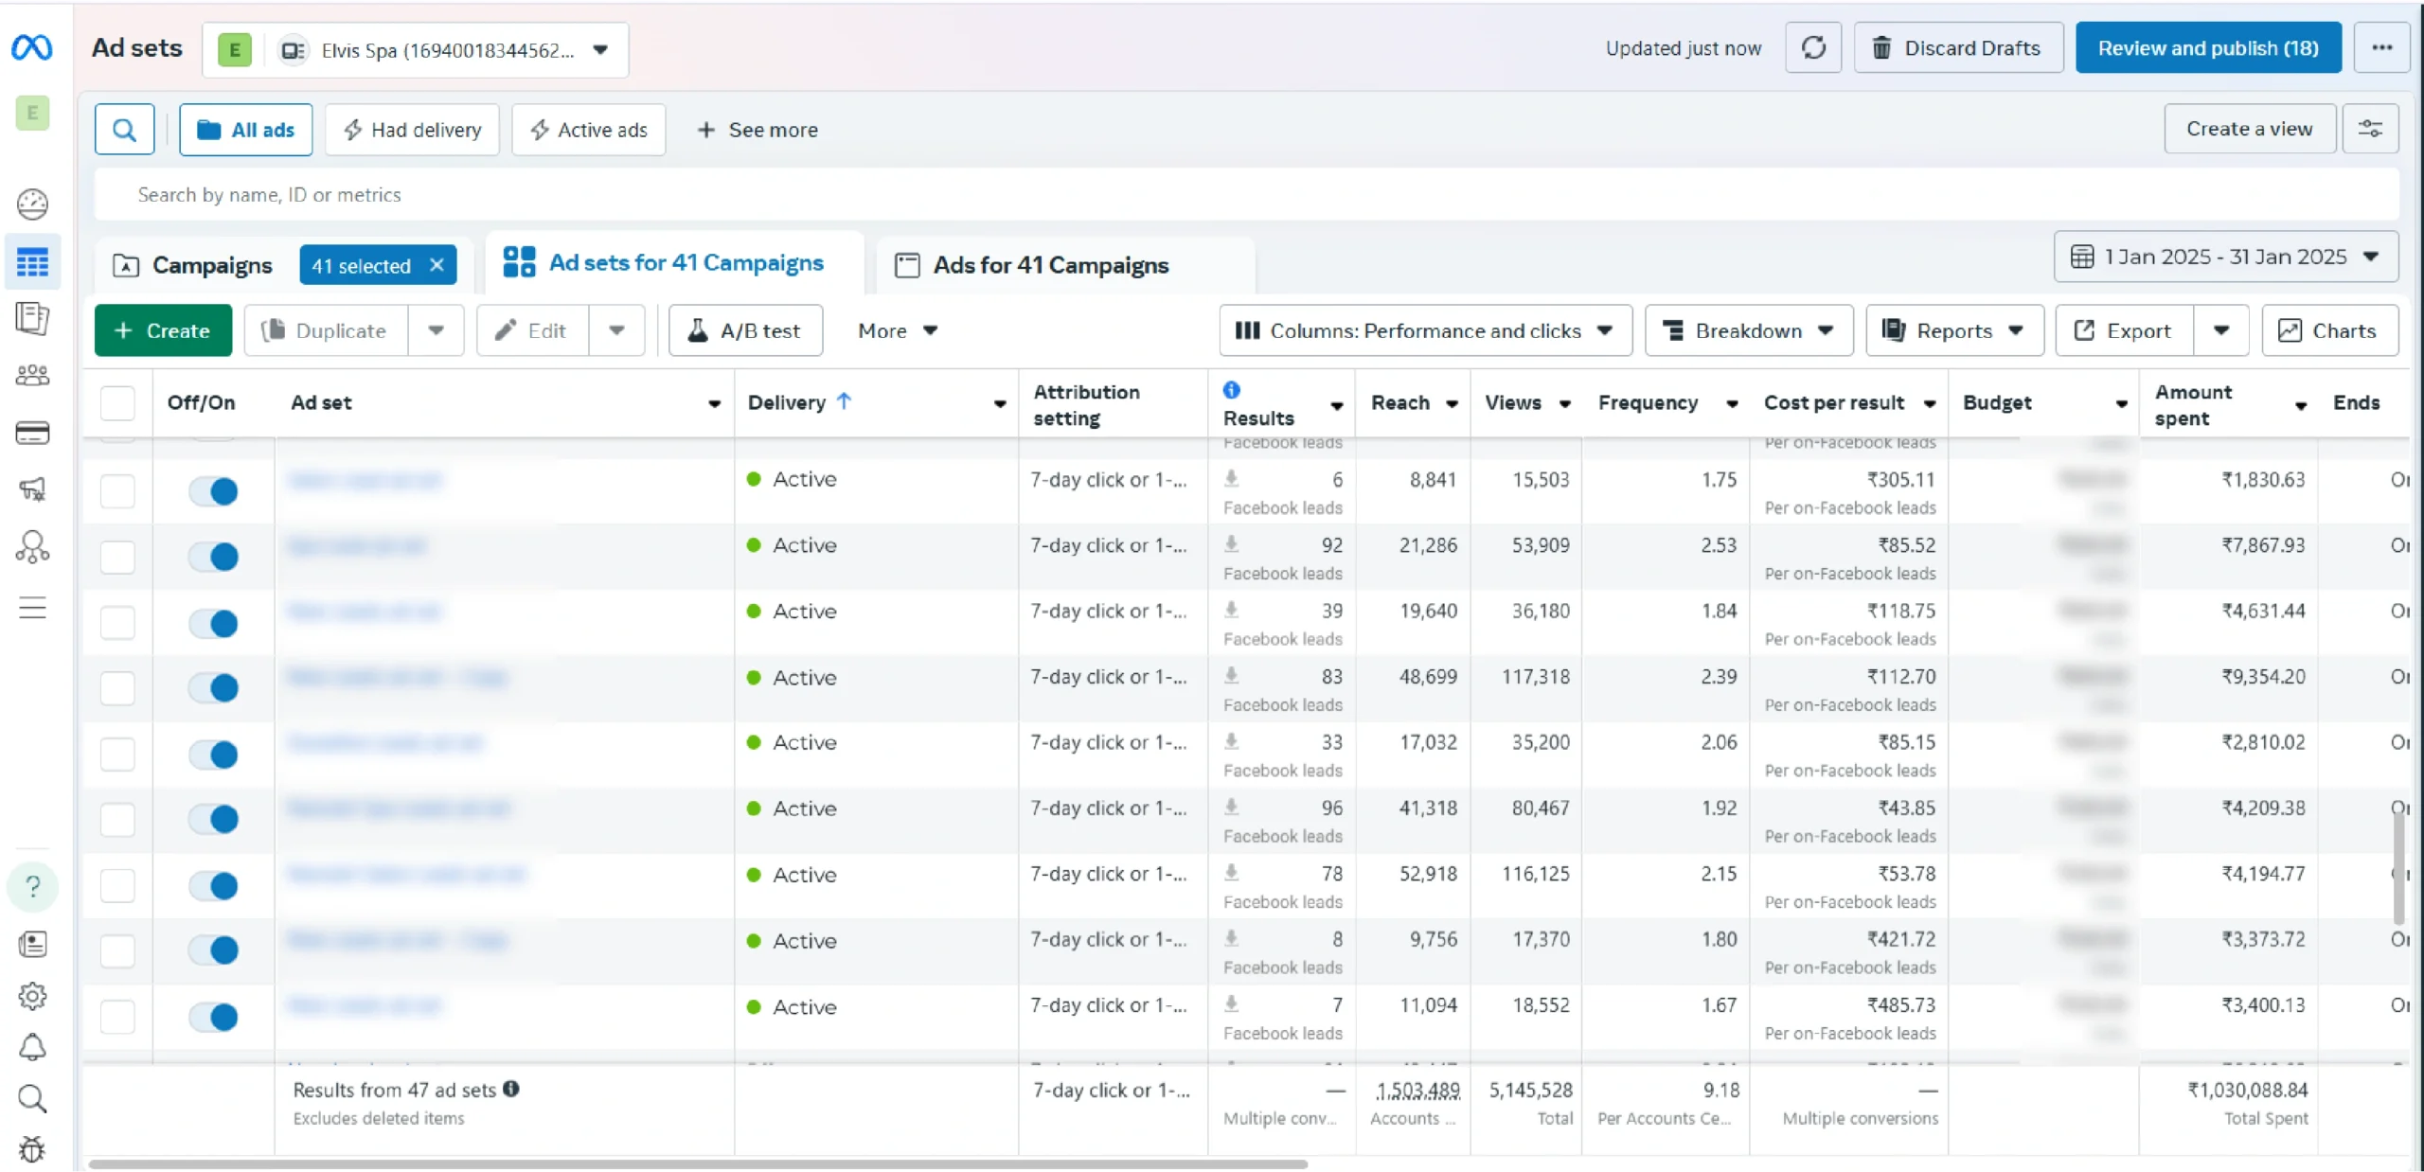Screen dimensions: 2424x1172
Task: Check the select-all checkbox in table header
Action: point(117,402)
